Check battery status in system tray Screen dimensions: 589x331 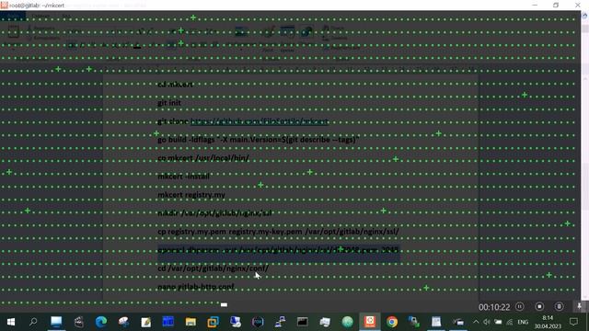[x=498, y=322]
